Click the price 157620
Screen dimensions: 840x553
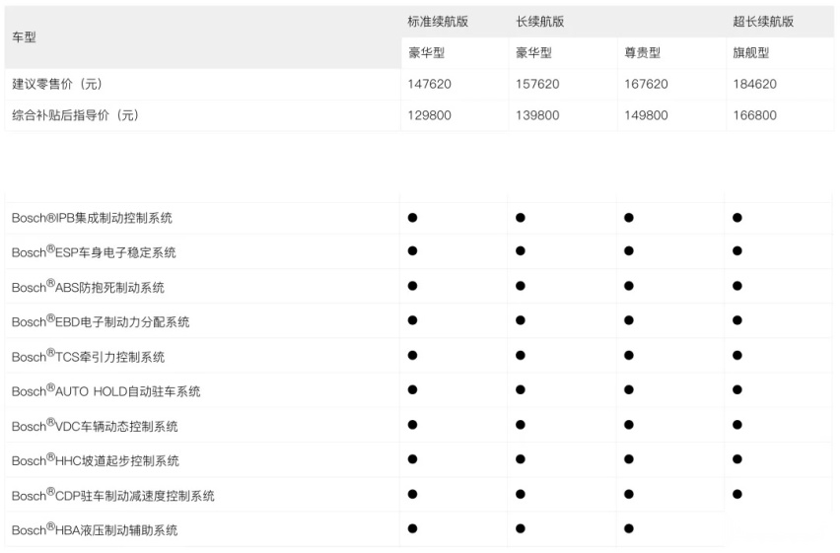point(537,84)
